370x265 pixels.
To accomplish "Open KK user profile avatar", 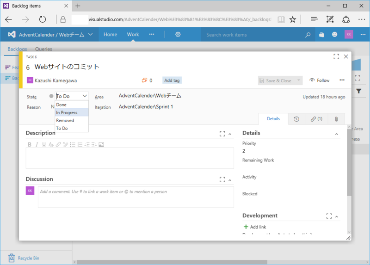I will [349, 34].
